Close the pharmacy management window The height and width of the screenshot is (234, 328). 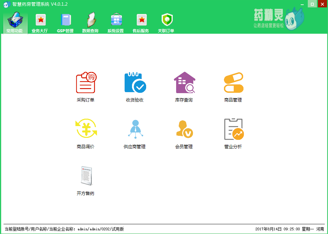[x=322, y=4]
